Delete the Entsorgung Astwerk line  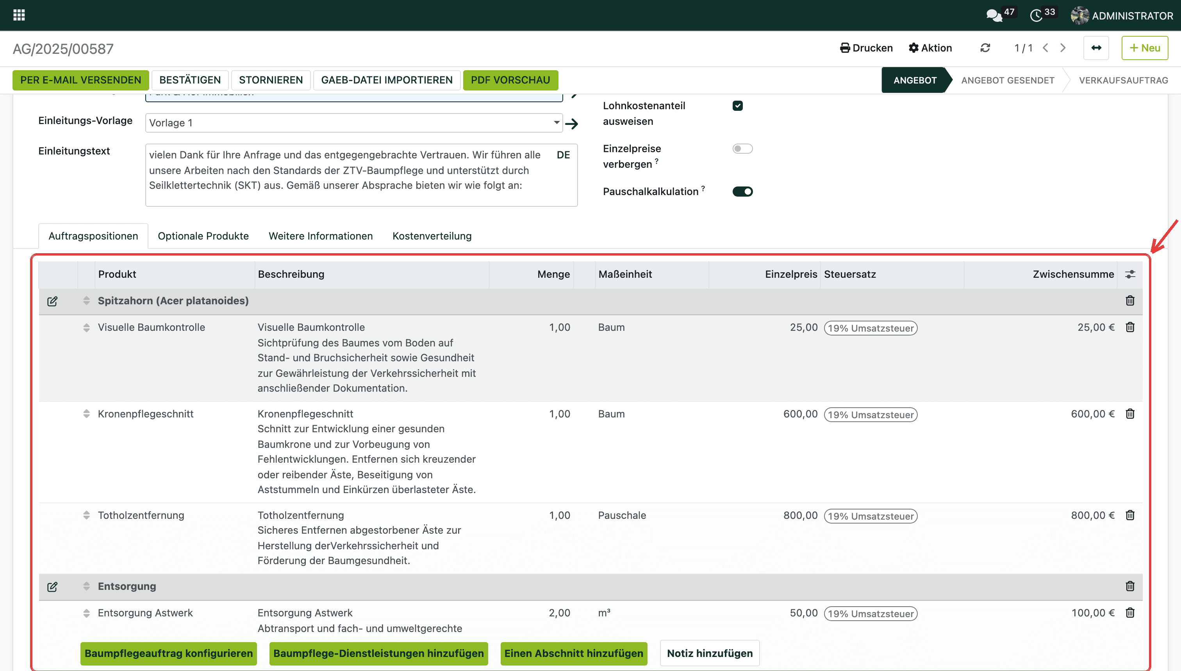[x=1130, y=613]
